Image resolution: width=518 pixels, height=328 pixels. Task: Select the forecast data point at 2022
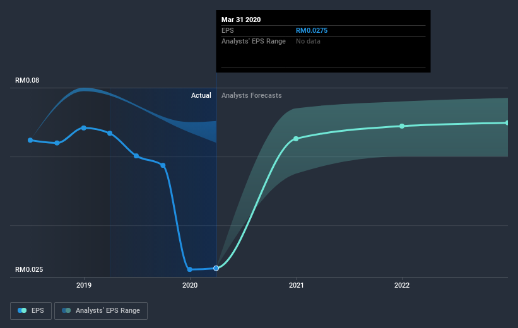[402, 126]
